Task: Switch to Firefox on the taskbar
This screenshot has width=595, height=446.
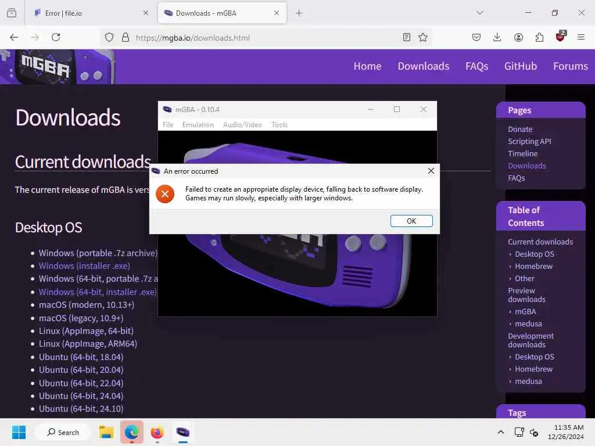Action: pyautogui.click(x=157, y=432)
